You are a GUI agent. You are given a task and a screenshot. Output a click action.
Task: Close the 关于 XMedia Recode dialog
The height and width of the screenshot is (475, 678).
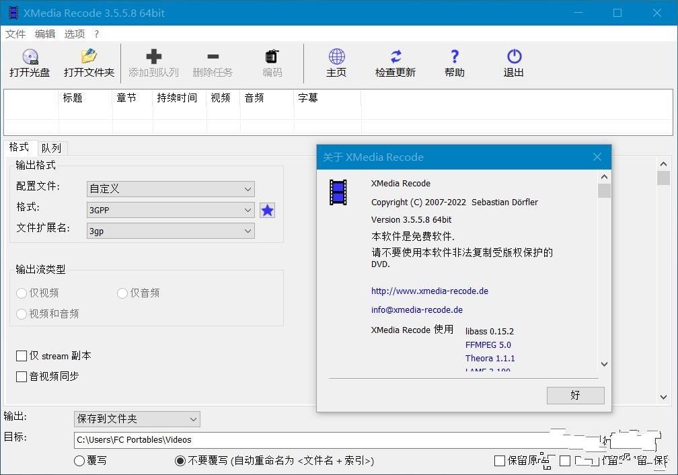click(597, 157)
